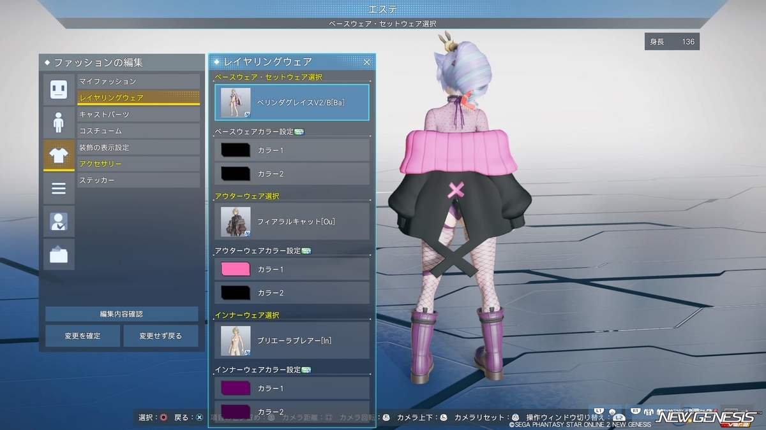This screenshot has height=430, width=766.
Task: Open コスチューム menu item
Action: [x=139, y=131]
